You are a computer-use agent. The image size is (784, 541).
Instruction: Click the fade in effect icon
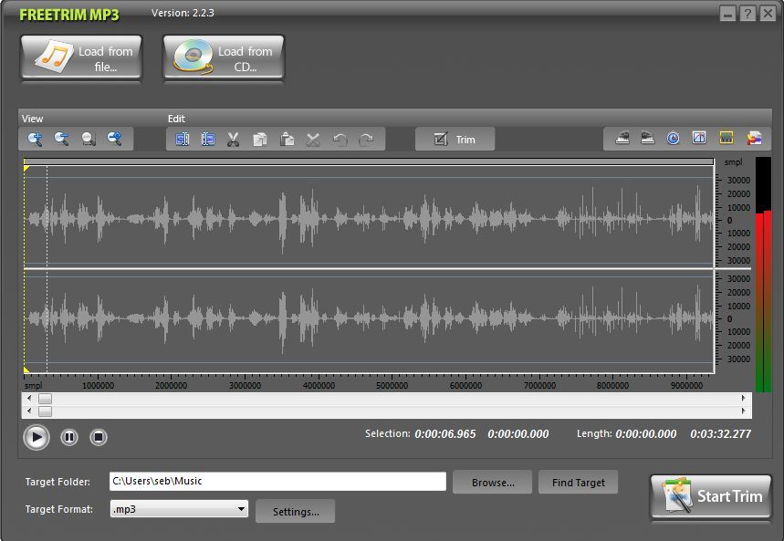(622, 138)
